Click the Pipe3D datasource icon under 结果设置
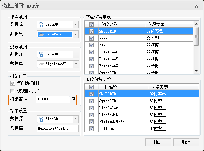The width and height of the screenshot is (204, 151). (x=41, y=119)
